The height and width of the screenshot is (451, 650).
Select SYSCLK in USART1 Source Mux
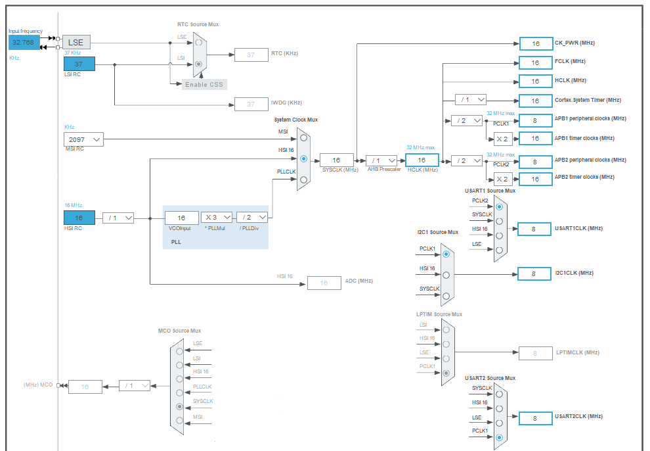[500, 221]
